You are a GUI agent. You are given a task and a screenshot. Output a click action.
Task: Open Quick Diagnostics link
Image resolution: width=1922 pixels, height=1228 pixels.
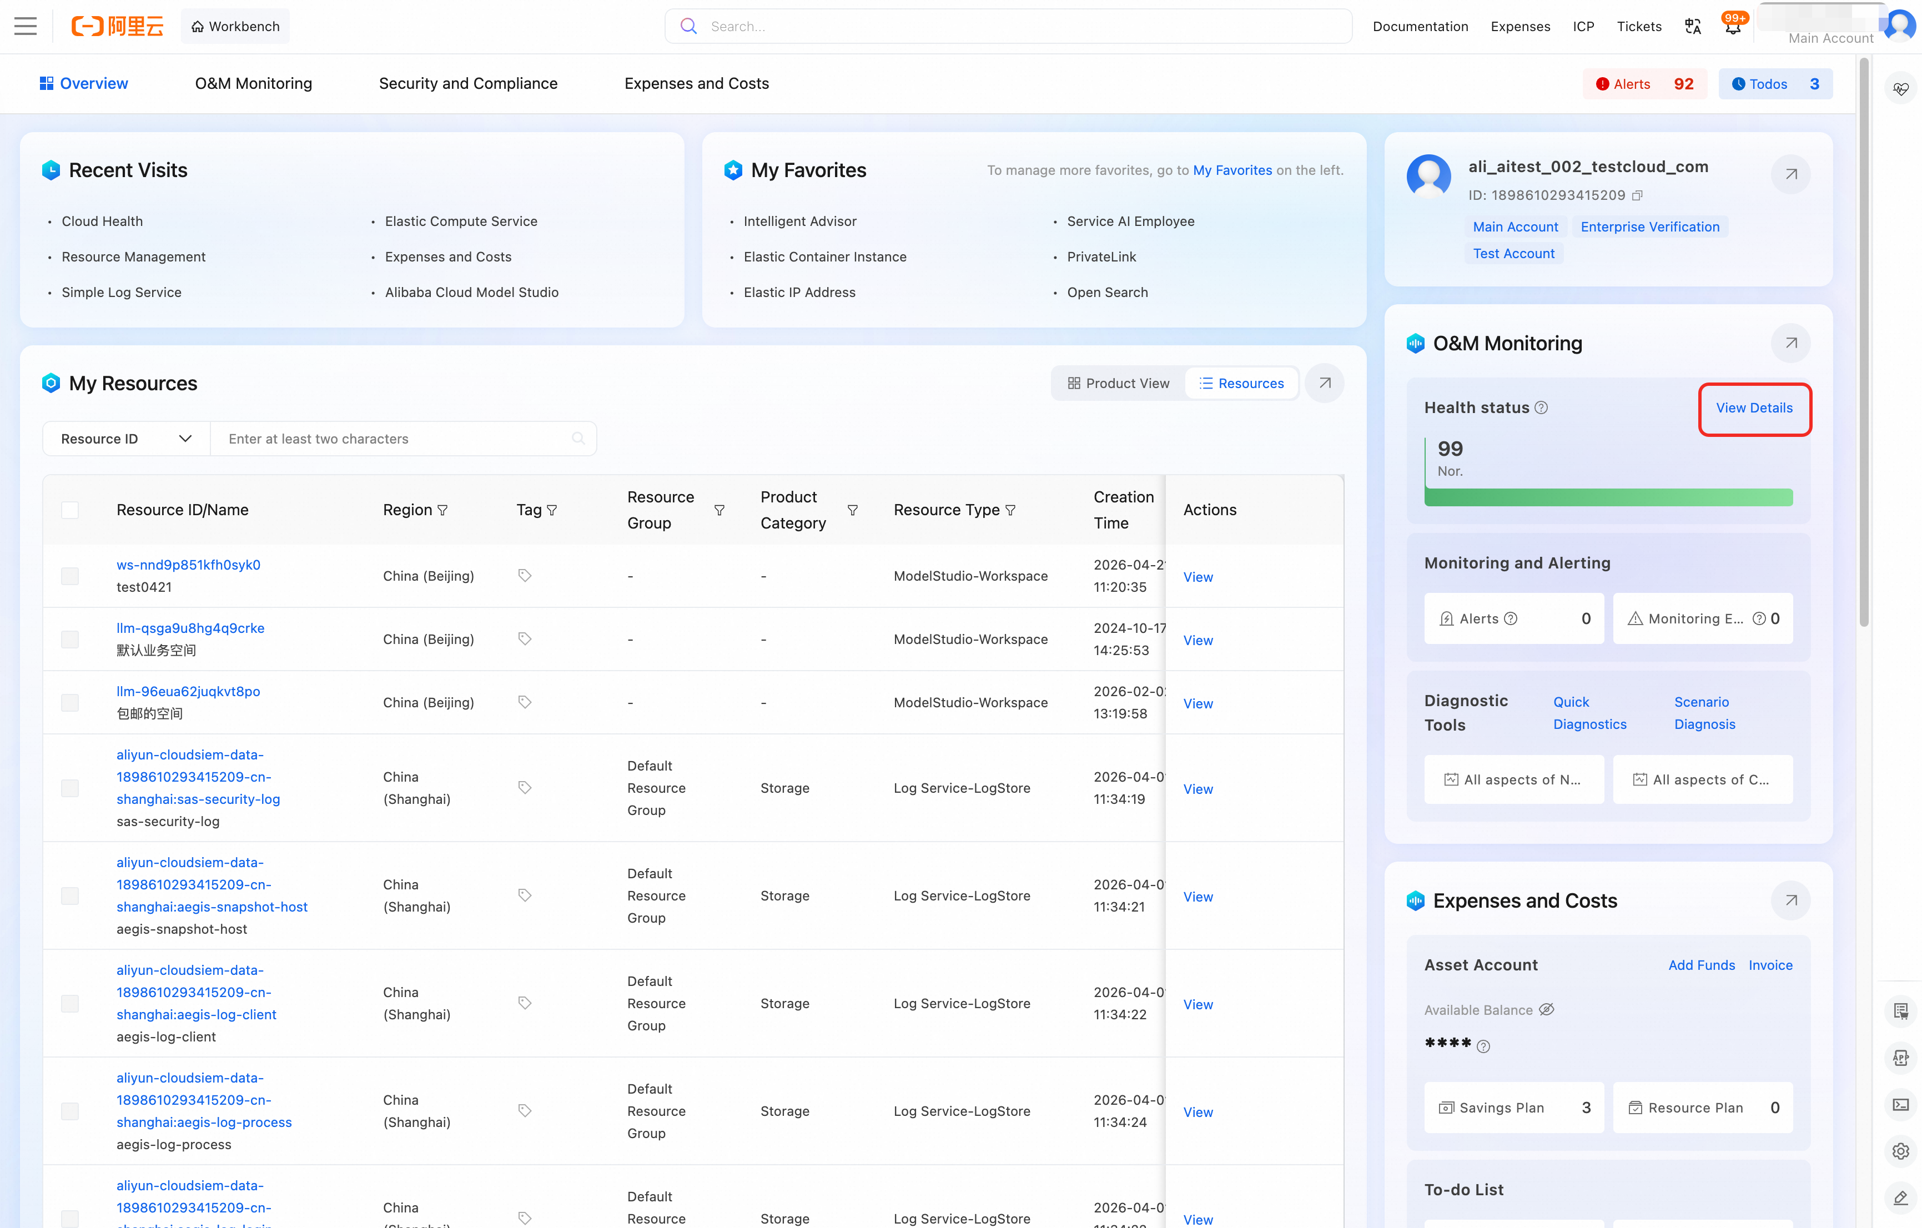[x=1589, y=713]
